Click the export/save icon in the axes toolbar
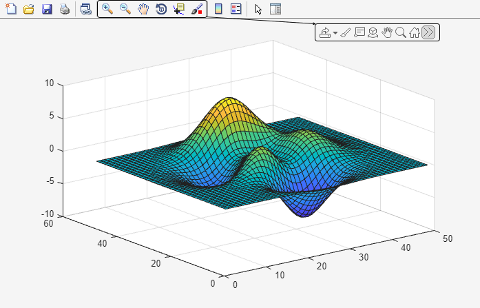The image size is (480, 308). [x=325, y=32]
